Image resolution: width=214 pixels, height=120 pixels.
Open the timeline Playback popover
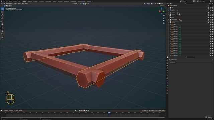(x=6, y=111)
